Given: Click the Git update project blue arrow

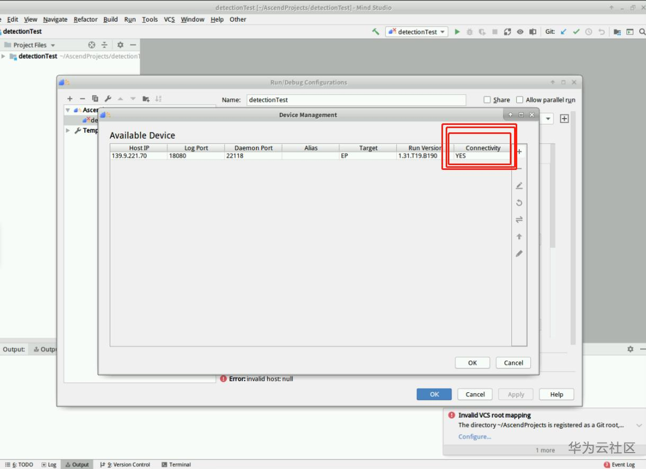Looking at the screenshot, I should coord(563,32).
